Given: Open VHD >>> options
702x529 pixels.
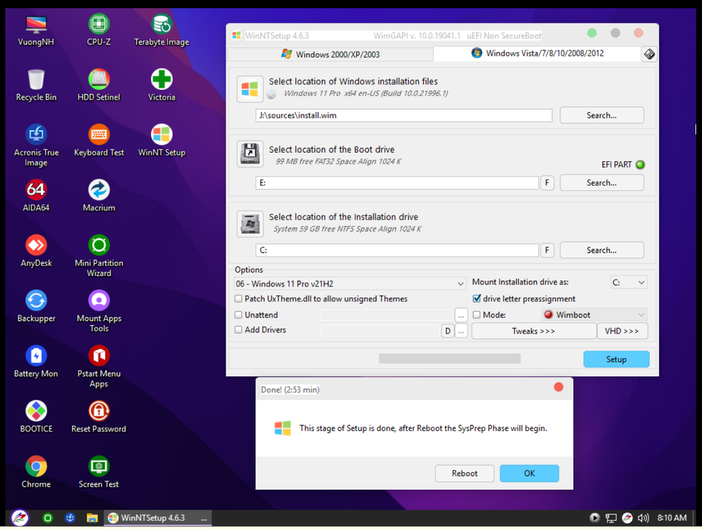Looking at the screenshot, I should coord(622,331).
